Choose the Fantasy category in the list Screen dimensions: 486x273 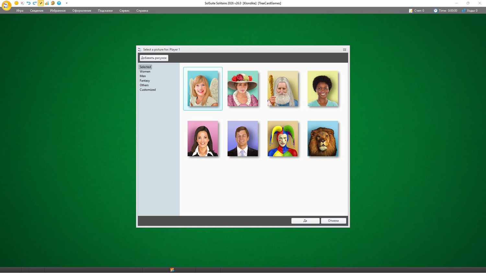point(145,81)
